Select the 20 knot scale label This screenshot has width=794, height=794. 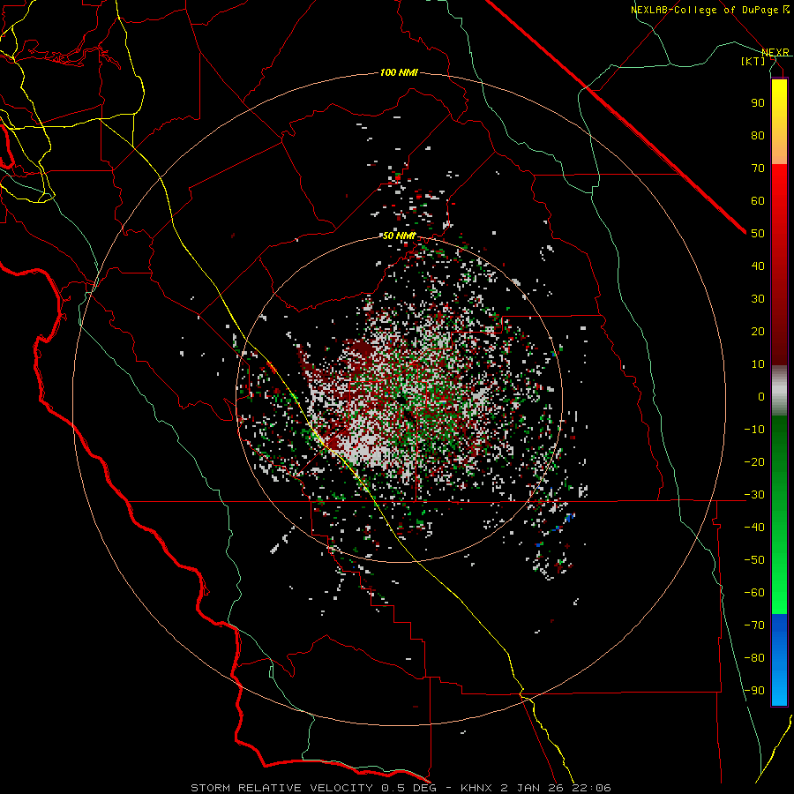coord(758,331)
